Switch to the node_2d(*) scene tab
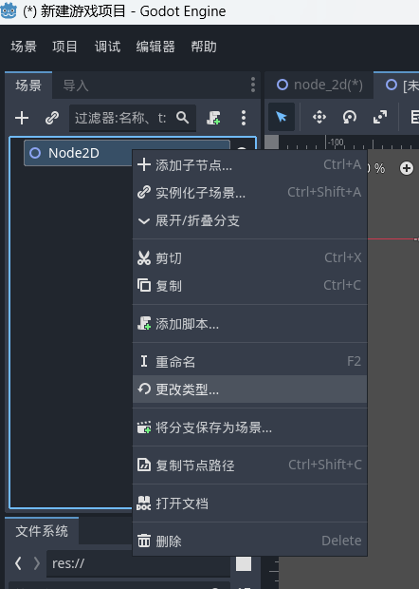 [x=319, y=85]
